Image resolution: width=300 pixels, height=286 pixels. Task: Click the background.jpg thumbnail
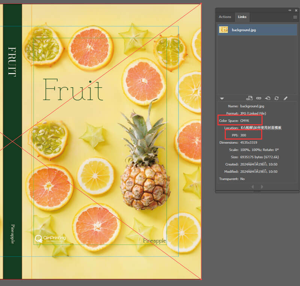[223, 30]
